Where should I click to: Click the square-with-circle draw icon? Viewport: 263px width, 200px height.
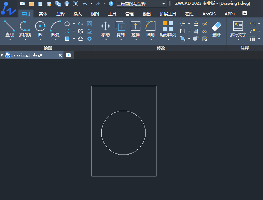tap(89, 24)
